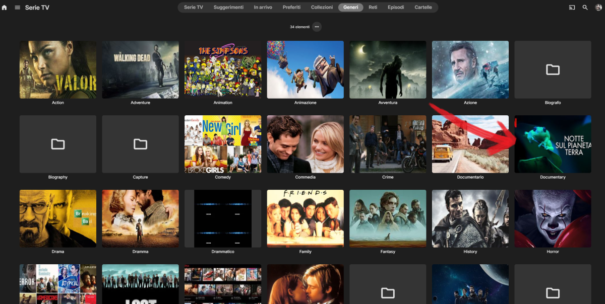Click the Horror text label
Viewport: 605px width, 304px height.
tap(553, 252)
